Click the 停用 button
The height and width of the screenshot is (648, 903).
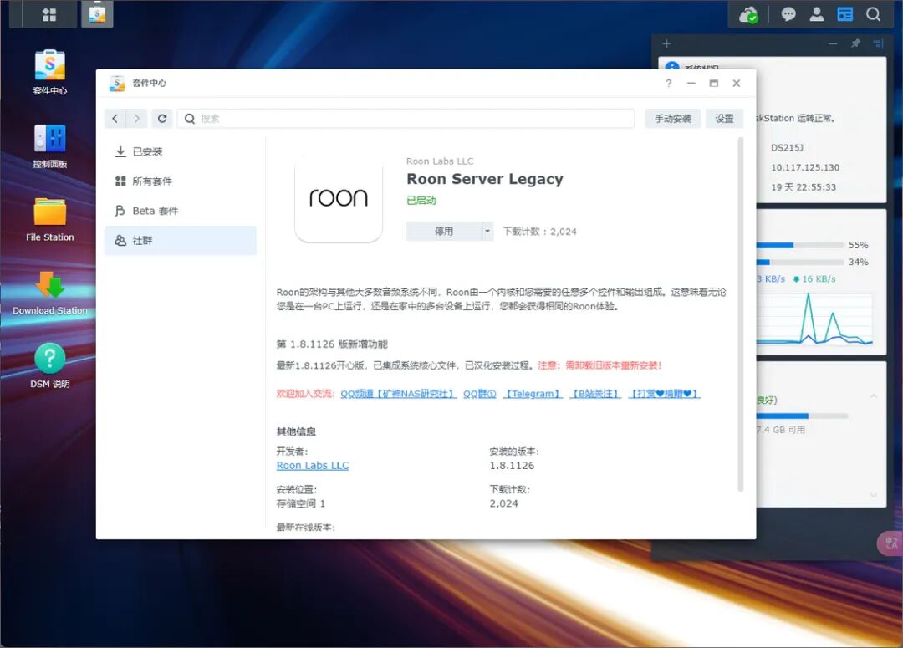(x=444, y=232)
